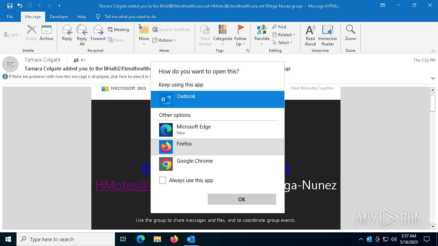438x246 pixels.
Task: Open the Tags dialog launcher
Action: tap(248, 51)
